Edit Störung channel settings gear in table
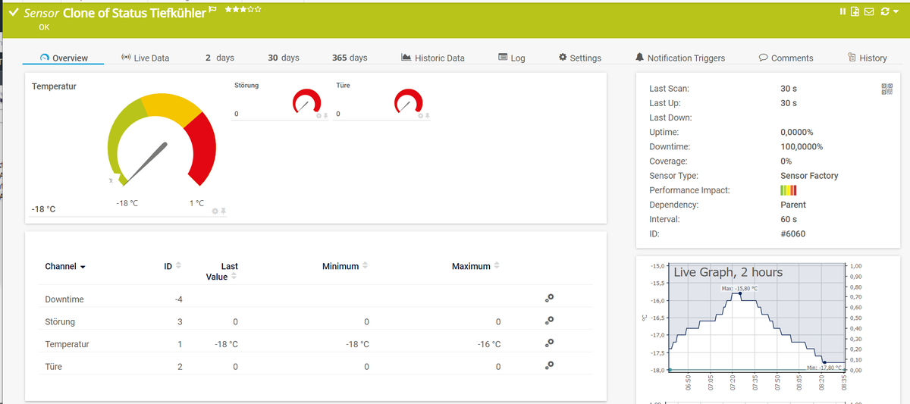Viewport: 910px width, 404px height. click(x=549, y=321)
